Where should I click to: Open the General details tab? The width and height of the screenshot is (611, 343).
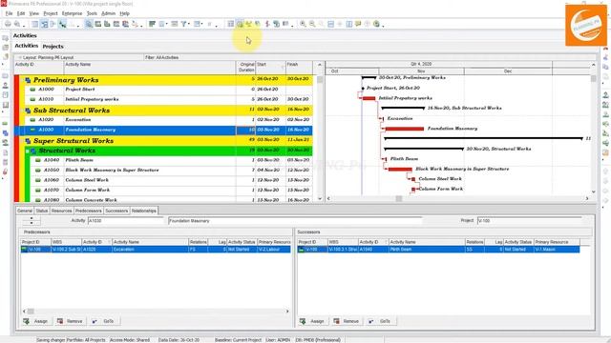(x=25, y=211)
